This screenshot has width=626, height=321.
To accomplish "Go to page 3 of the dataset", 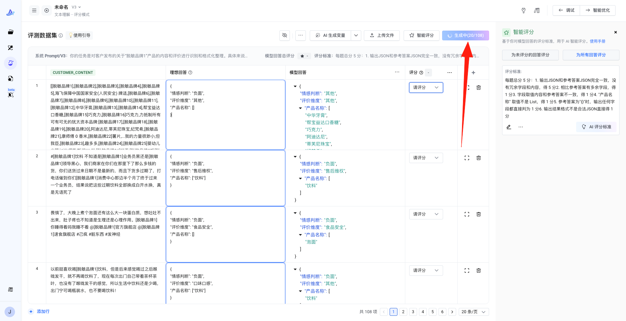I will pyautogui.click(x=413, y=312).
